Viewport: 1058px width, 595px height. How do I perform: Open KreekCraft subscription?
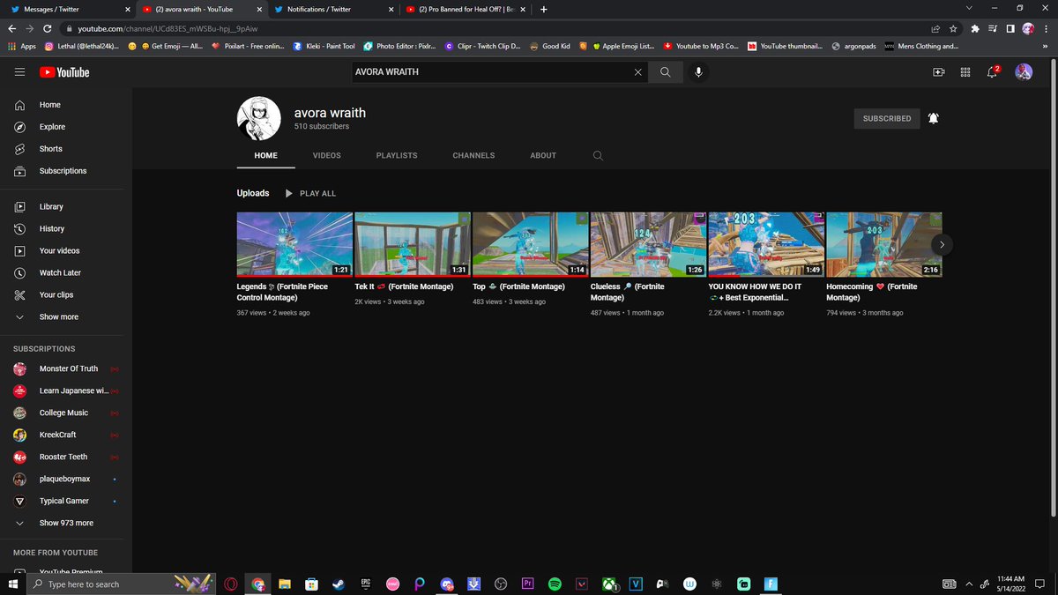(x=66, y=435)
